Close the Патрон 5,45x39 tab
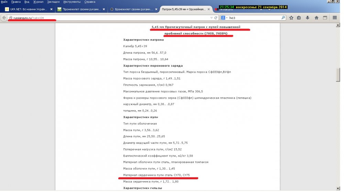Screen dimensions: 344x192 [209, 9]
